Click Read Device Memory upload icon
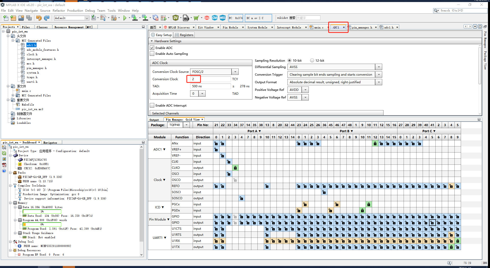 coord(145,18)
